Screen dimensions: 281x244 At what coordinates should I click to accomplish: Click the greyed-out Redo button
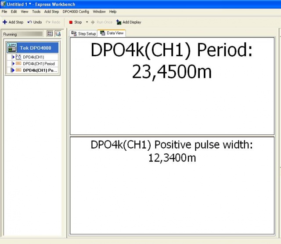tap(53, 22)
